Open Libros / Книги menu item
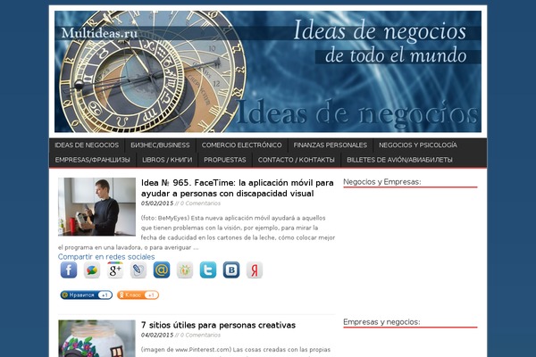 167,160
